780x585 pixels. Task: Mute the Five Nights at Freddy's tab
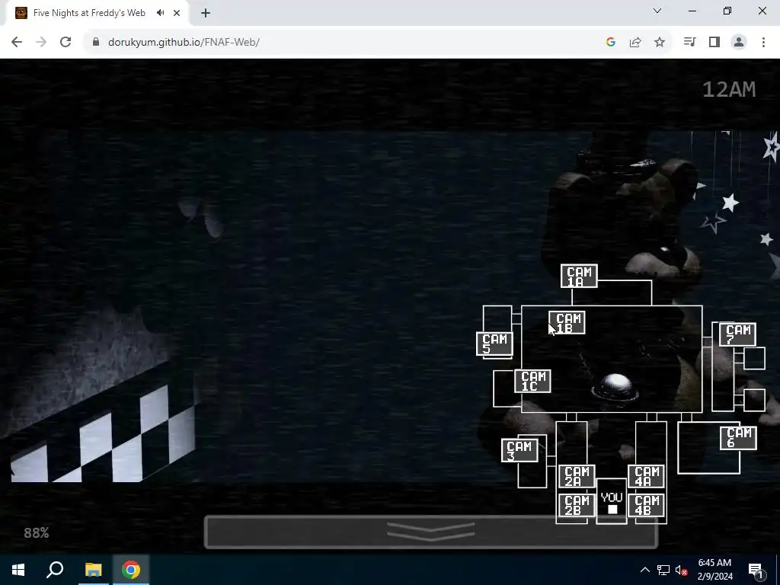pyautogui.click(x=160, y=13)
